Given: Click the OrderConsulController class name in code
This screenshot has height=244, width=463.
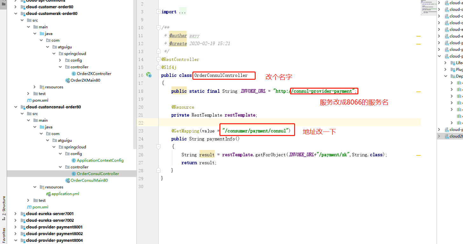Looking at the screenshot, I should (x=221, y=75).
